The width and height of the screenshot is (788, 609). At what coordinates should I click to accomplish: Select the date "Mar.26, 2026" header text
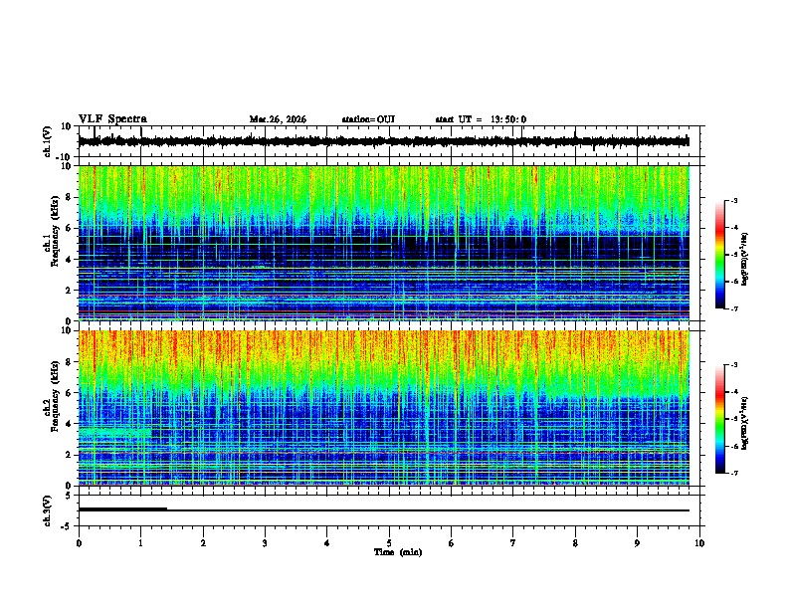pyautogui.click(x=278, y=119)
